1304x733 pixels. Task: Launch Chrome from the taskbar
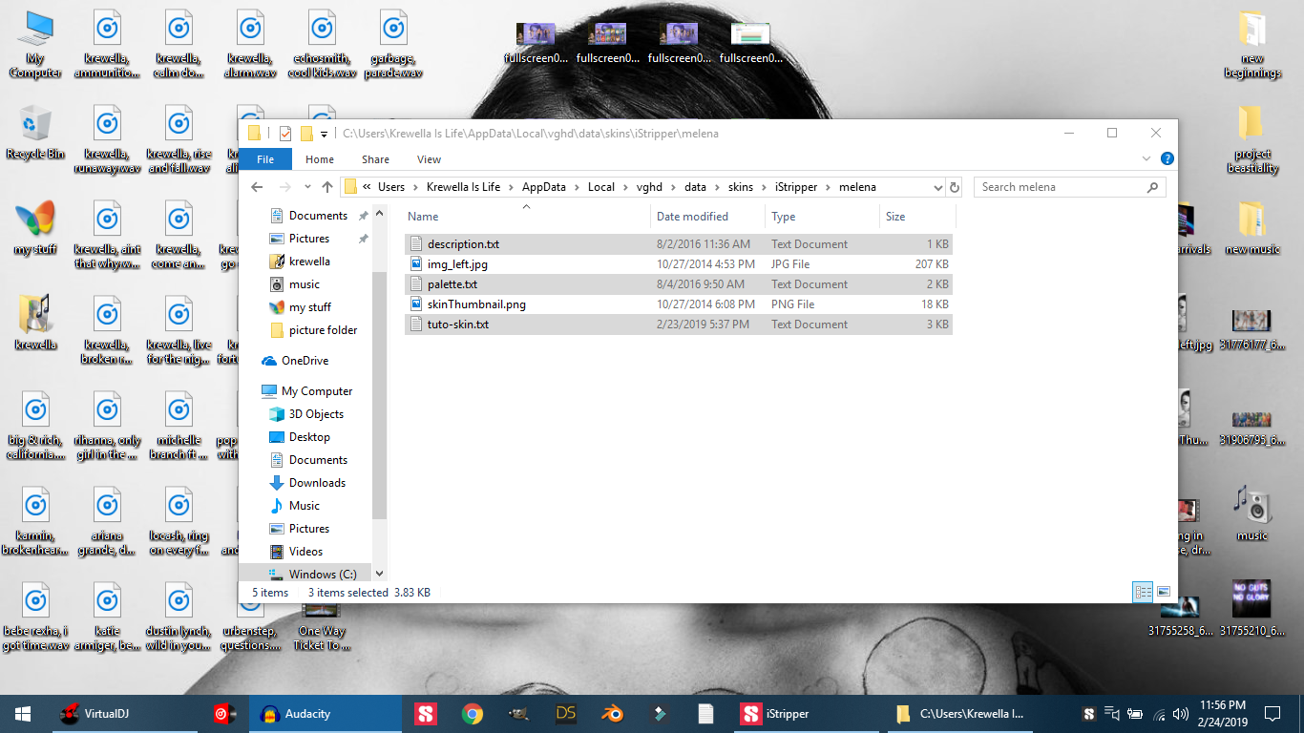tap(472, 714)
